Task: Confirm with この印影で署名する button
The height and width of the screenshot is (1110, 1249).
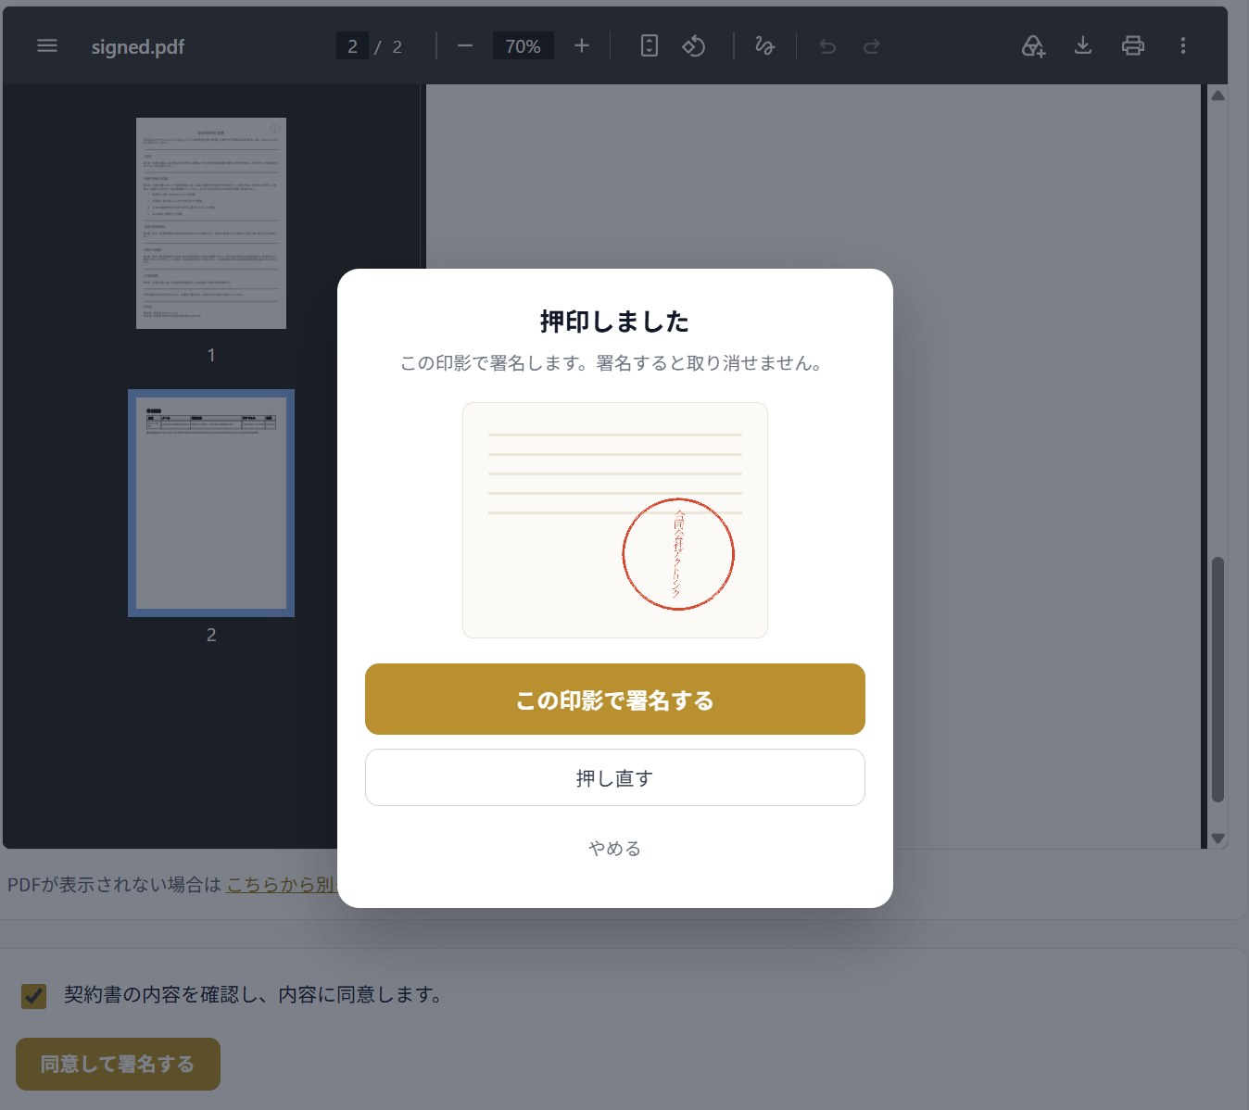Action: 615,700
